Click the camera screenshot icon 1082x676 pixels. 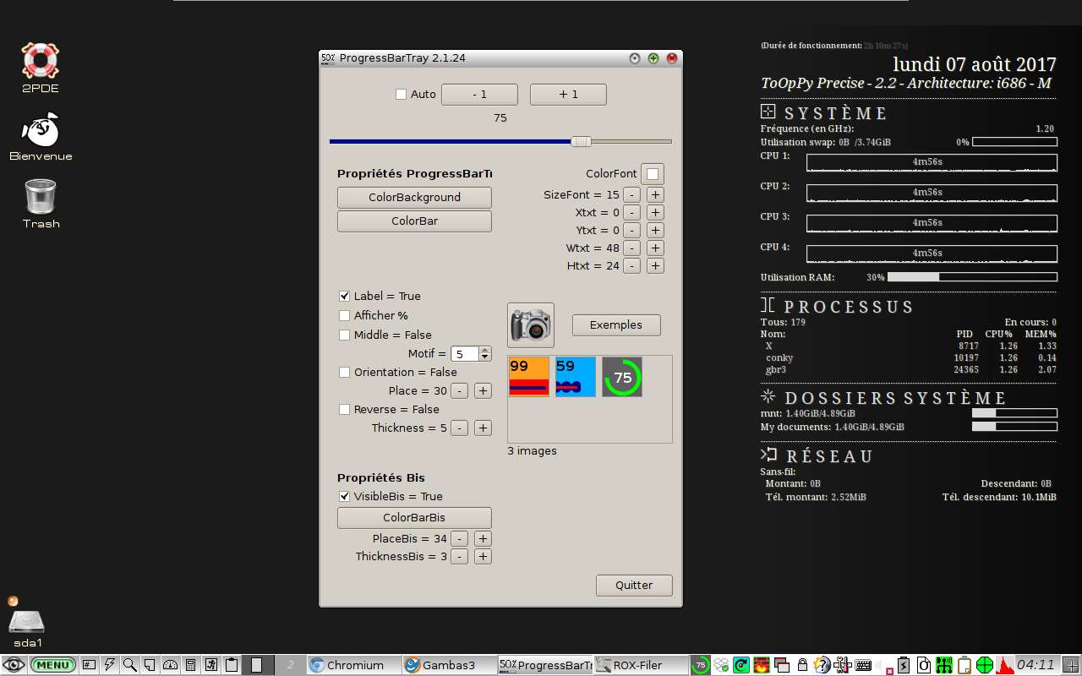tap(530, 325)
